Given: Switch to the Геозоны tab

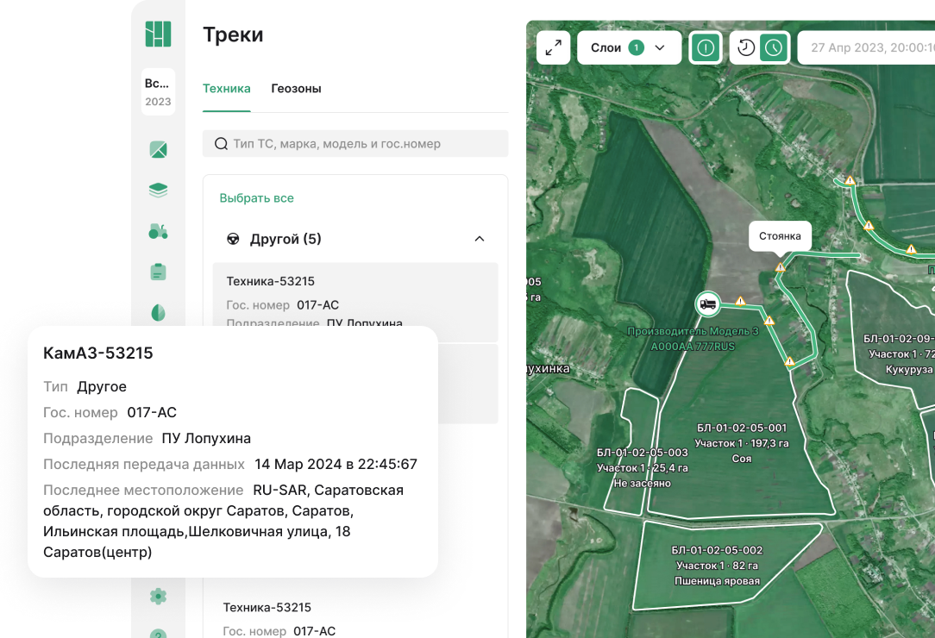Looking at the screenshot, I should tap(296, 89).
